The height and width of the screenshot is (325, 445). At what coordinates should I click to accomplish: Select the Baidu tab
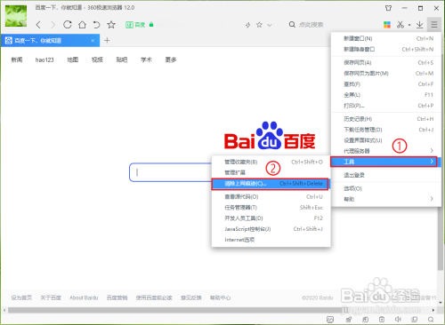(50, 41)
